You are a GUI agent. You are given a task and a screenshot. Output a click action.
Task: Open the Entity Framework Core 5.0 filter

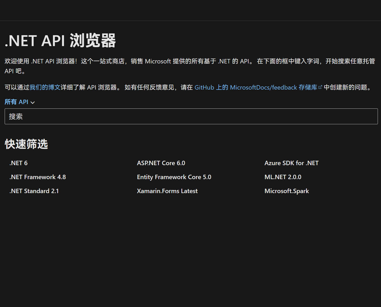click(x=174, y=177)
